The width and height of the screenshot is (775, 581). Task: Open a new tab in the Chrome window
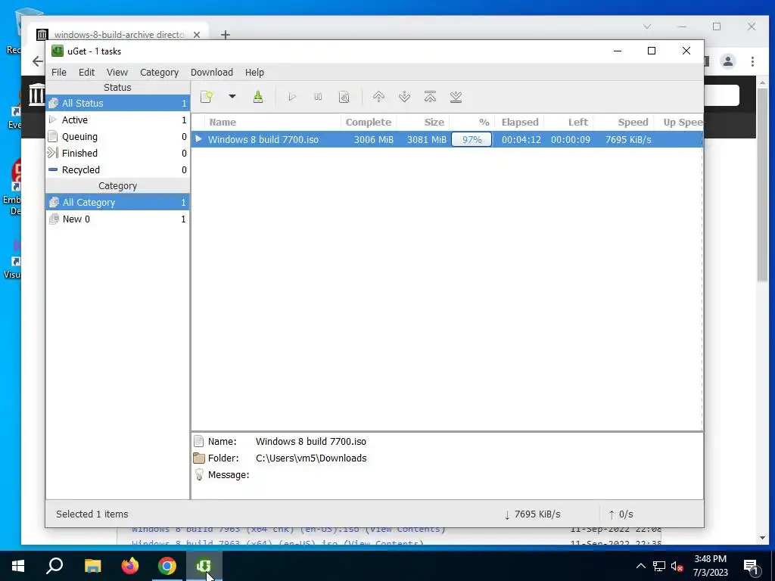tap(226, 35)
